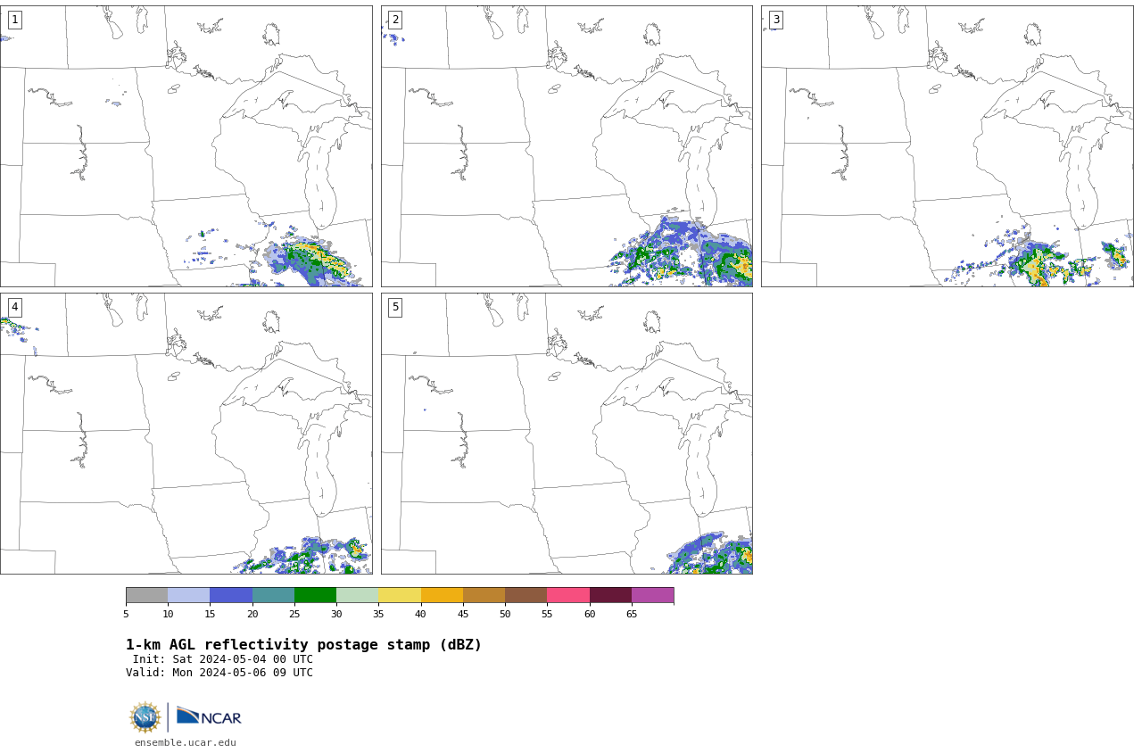Click the panel number label 3
This screenshot has width=1142, height=753.
pos(775,20)
